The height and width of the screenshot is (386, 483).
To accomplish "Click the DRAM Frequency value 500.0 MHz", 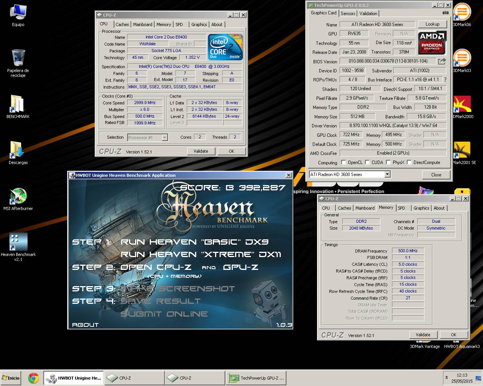I will (408, 251).
